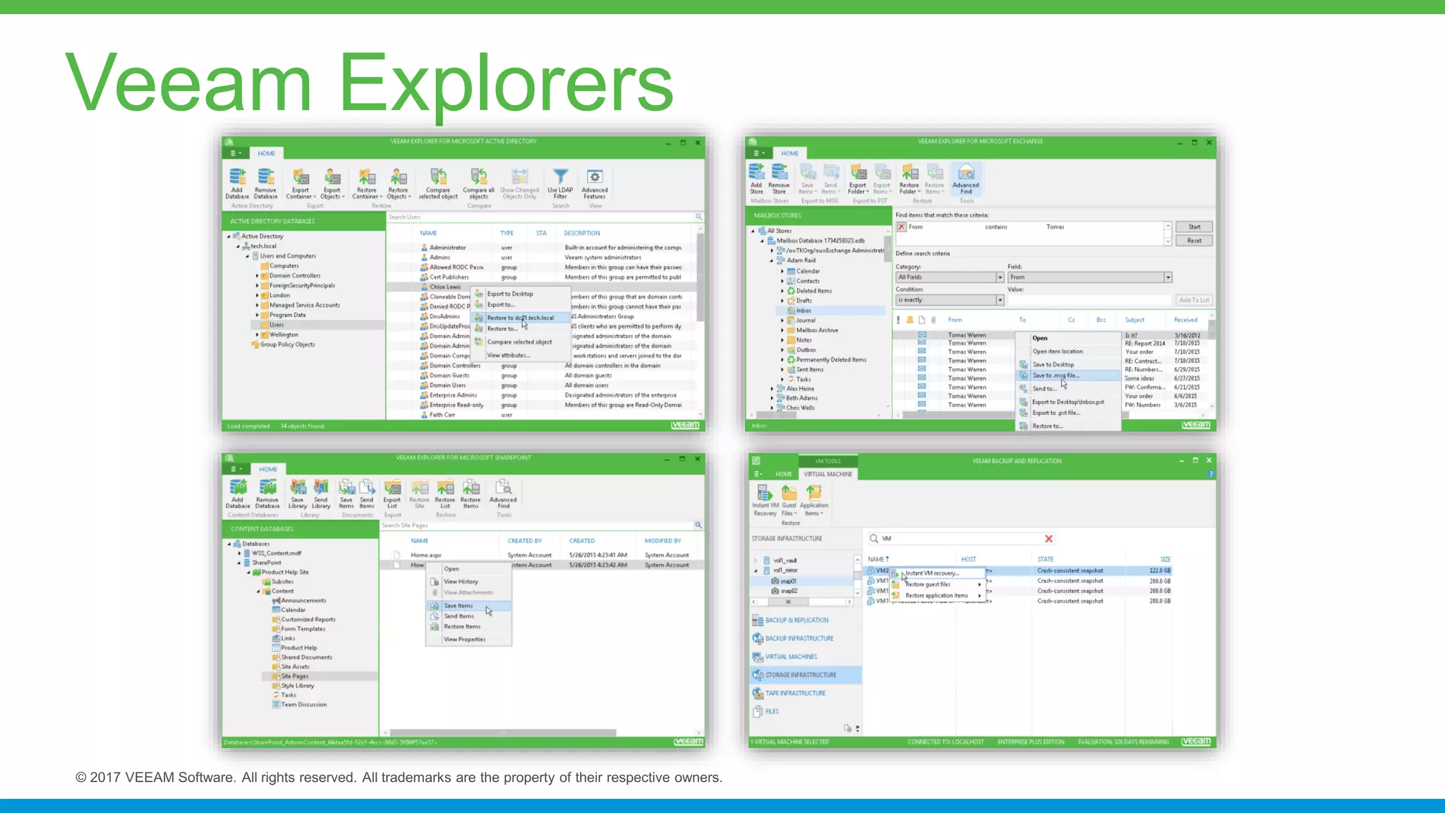This screenshot has height=813, width=1445.
Task: Sort by the Received column header
Action: (1185, 320)
